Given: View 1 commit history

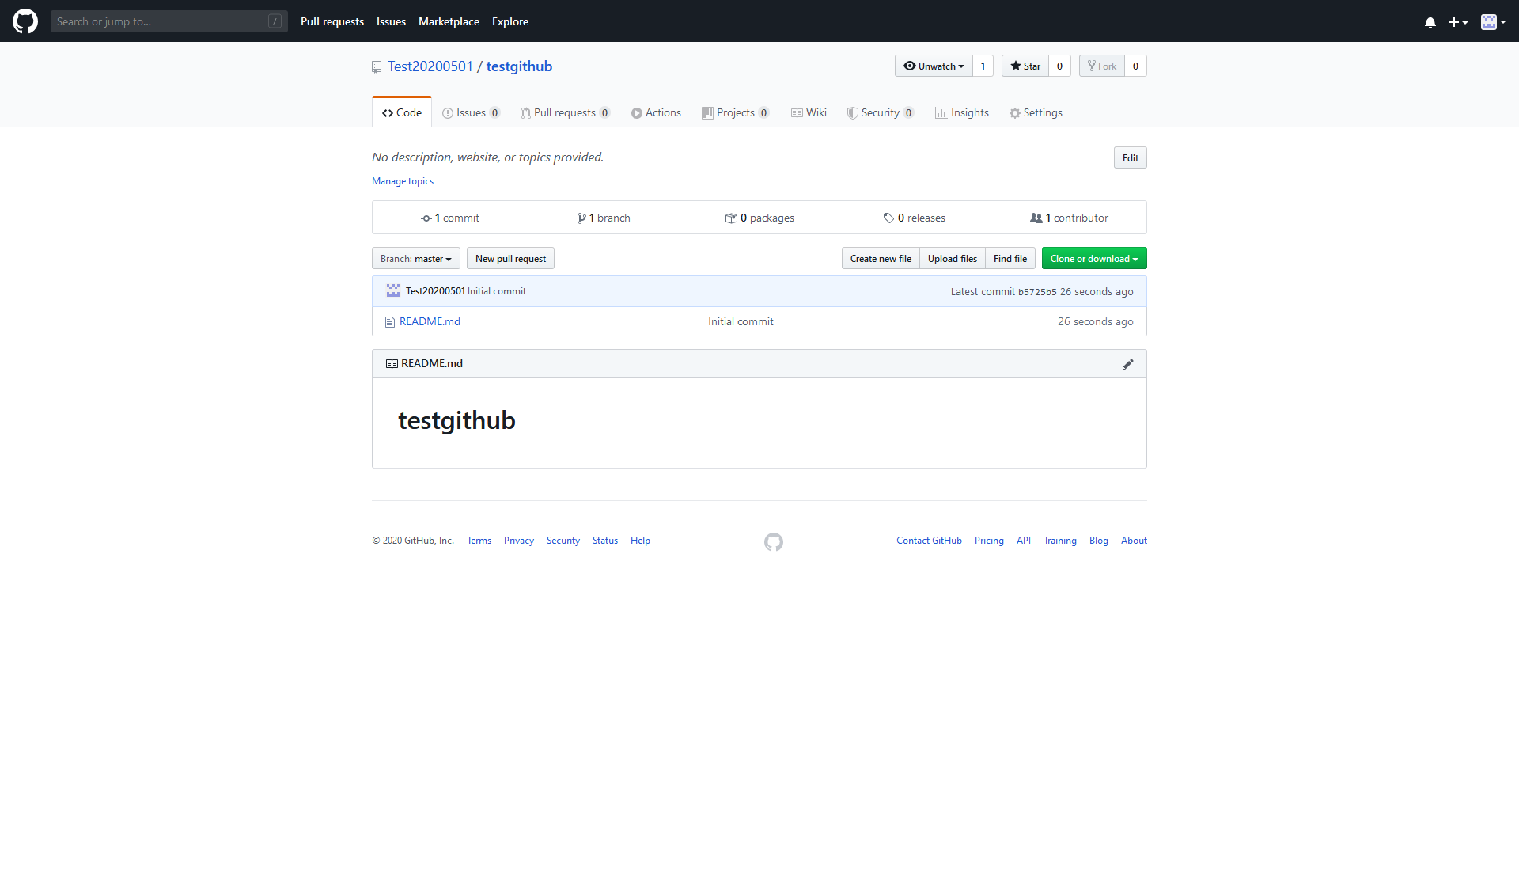Looking at the screenshot, I should 450,218.
